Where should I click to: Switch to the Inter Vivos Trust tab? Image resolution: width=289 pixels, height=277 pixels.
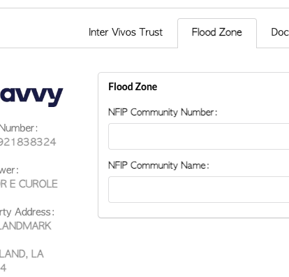(126, 32)
